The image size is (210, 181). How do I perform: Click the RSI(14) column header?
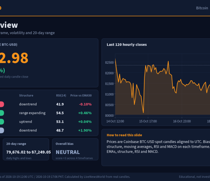point(61,95)
